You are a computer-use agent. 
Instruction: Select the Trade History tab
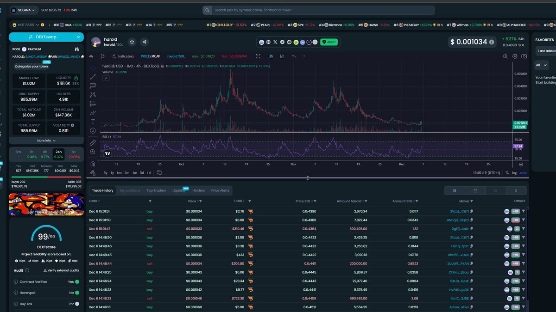pyautogui.click(x=102, y=190)
